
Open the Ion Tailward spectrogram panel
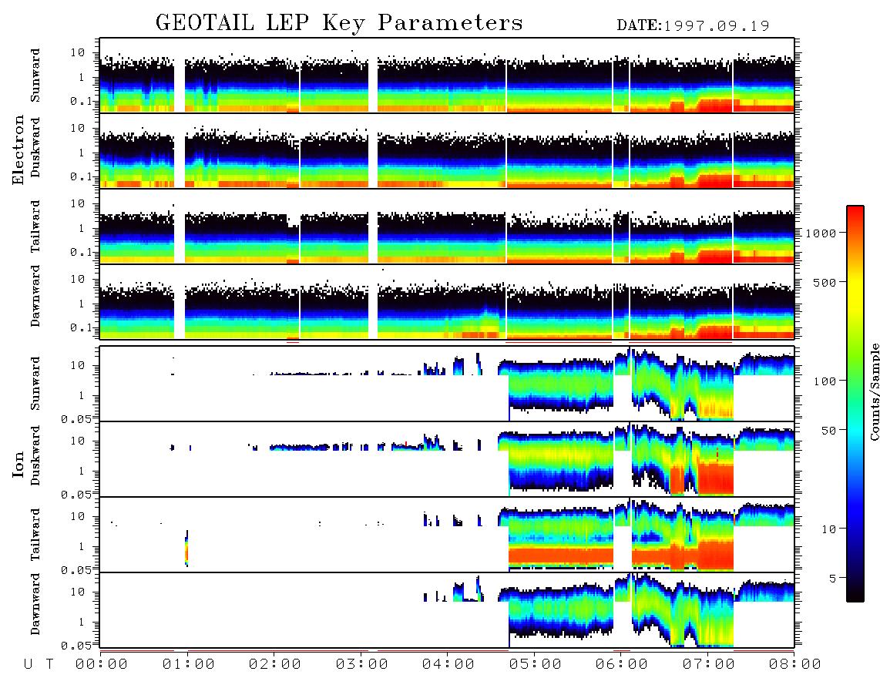[x=447, y=535]
